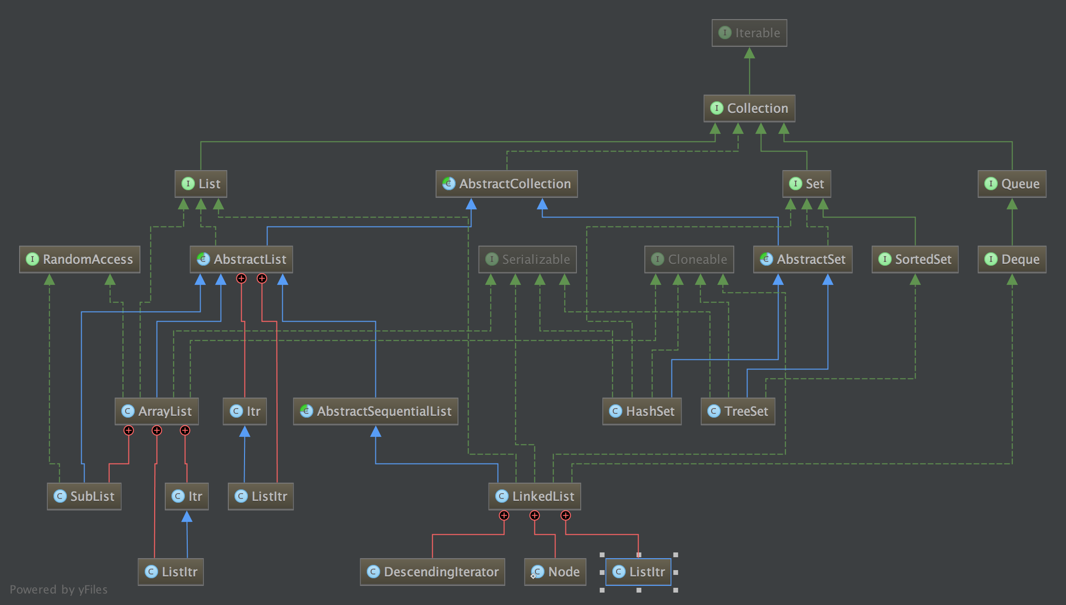The image size is (1066, 605).
Task: Click the abstract class icon on AbstractList
Action: (x=203, y=259)
